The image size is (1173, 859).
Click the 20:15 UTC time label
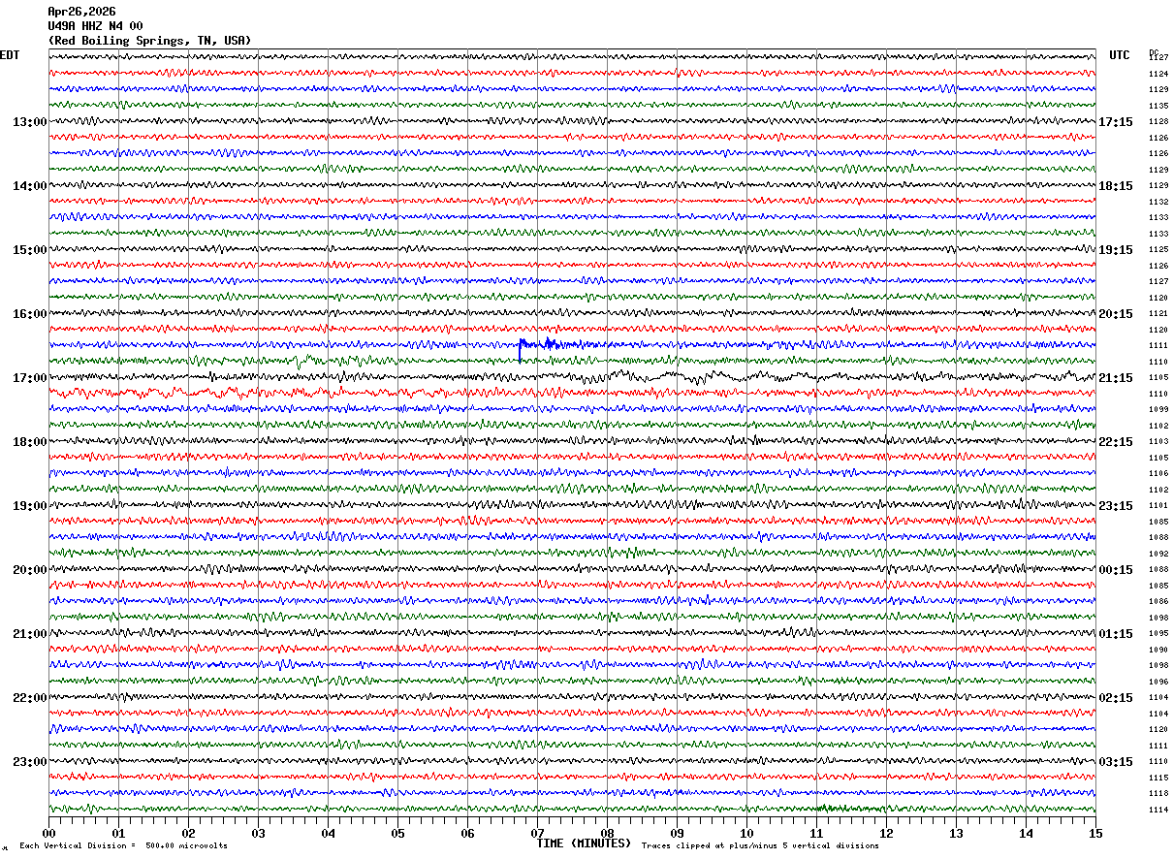point(1116,314)
